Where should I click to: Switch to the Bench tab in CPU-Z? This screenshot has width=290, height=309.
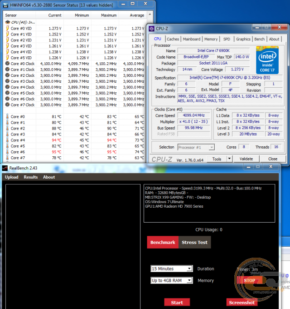point(259,39)
